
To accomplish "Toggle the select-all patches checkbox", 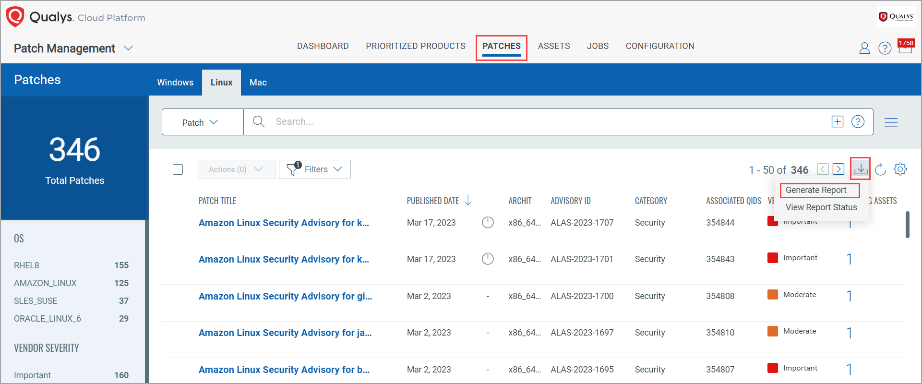I will pos(178,169).
